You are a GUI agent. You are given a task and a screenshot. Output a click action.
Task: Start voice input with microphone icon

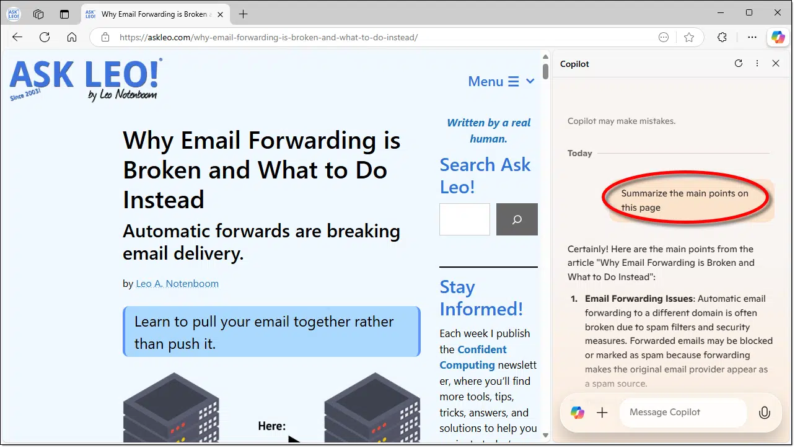point(765,413)
